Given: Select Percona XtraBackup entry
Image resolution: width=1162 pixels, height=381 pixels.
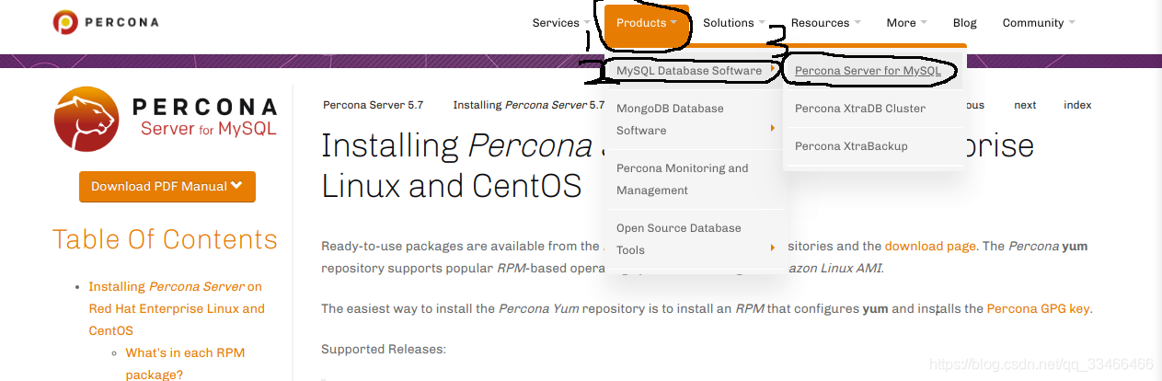Looking at the screenshot, I should (x=851, y=146).
